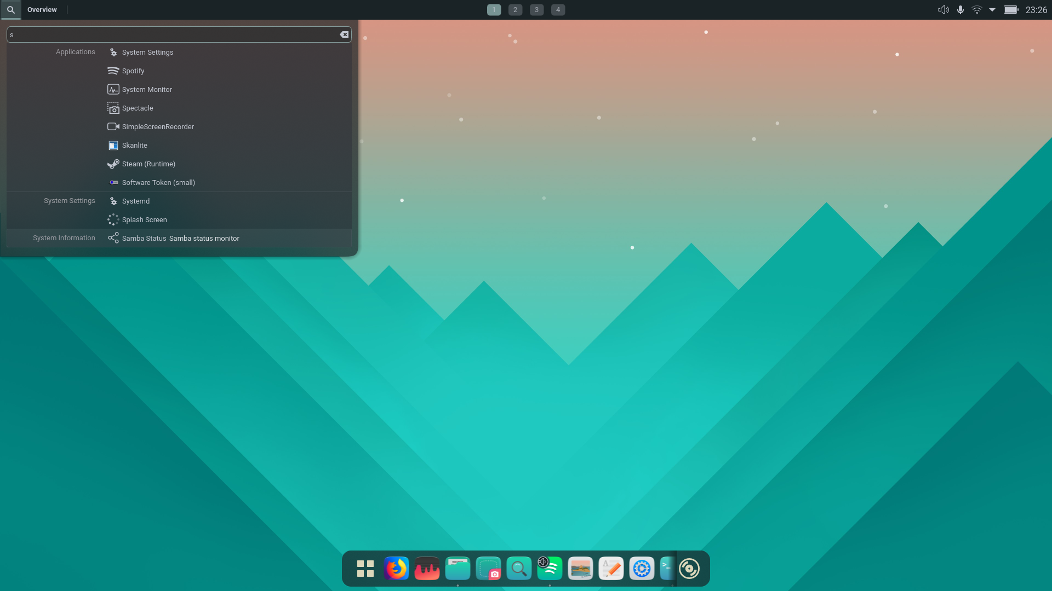Open Spotify from the dock
Screen dimensions: 1052x591
point(550,569)
